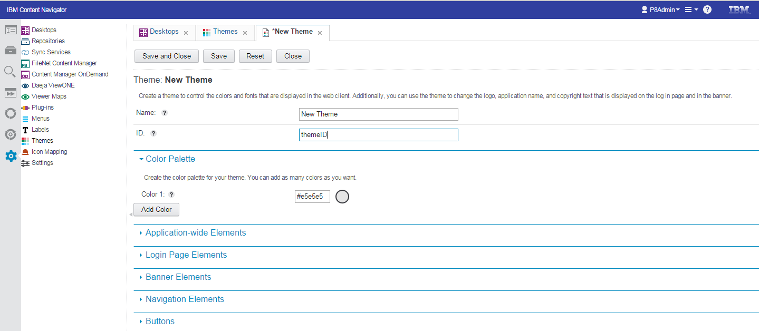This screenshot has height=331, width=759.
Task: Open Content Manager OnDemand entry
Action: tap(70, 74)
